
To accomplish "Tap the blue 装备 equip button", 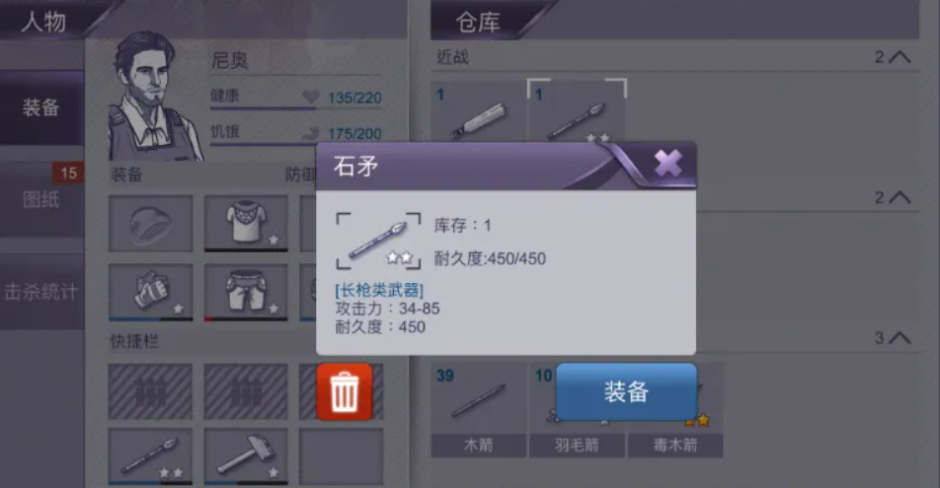I will pyautogui.click(x=626, y=391).
